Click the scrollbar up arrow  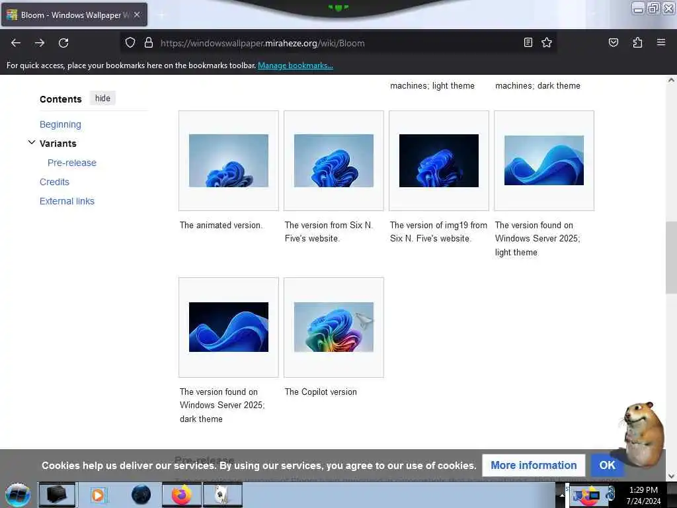pos(671,80)
